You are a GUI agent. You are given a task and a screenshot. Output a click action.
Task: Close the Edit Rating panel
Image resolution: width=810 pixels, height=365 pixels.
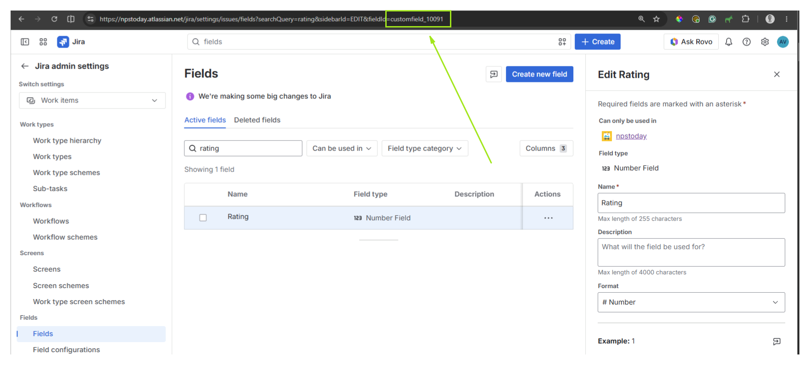pos(777,74)
